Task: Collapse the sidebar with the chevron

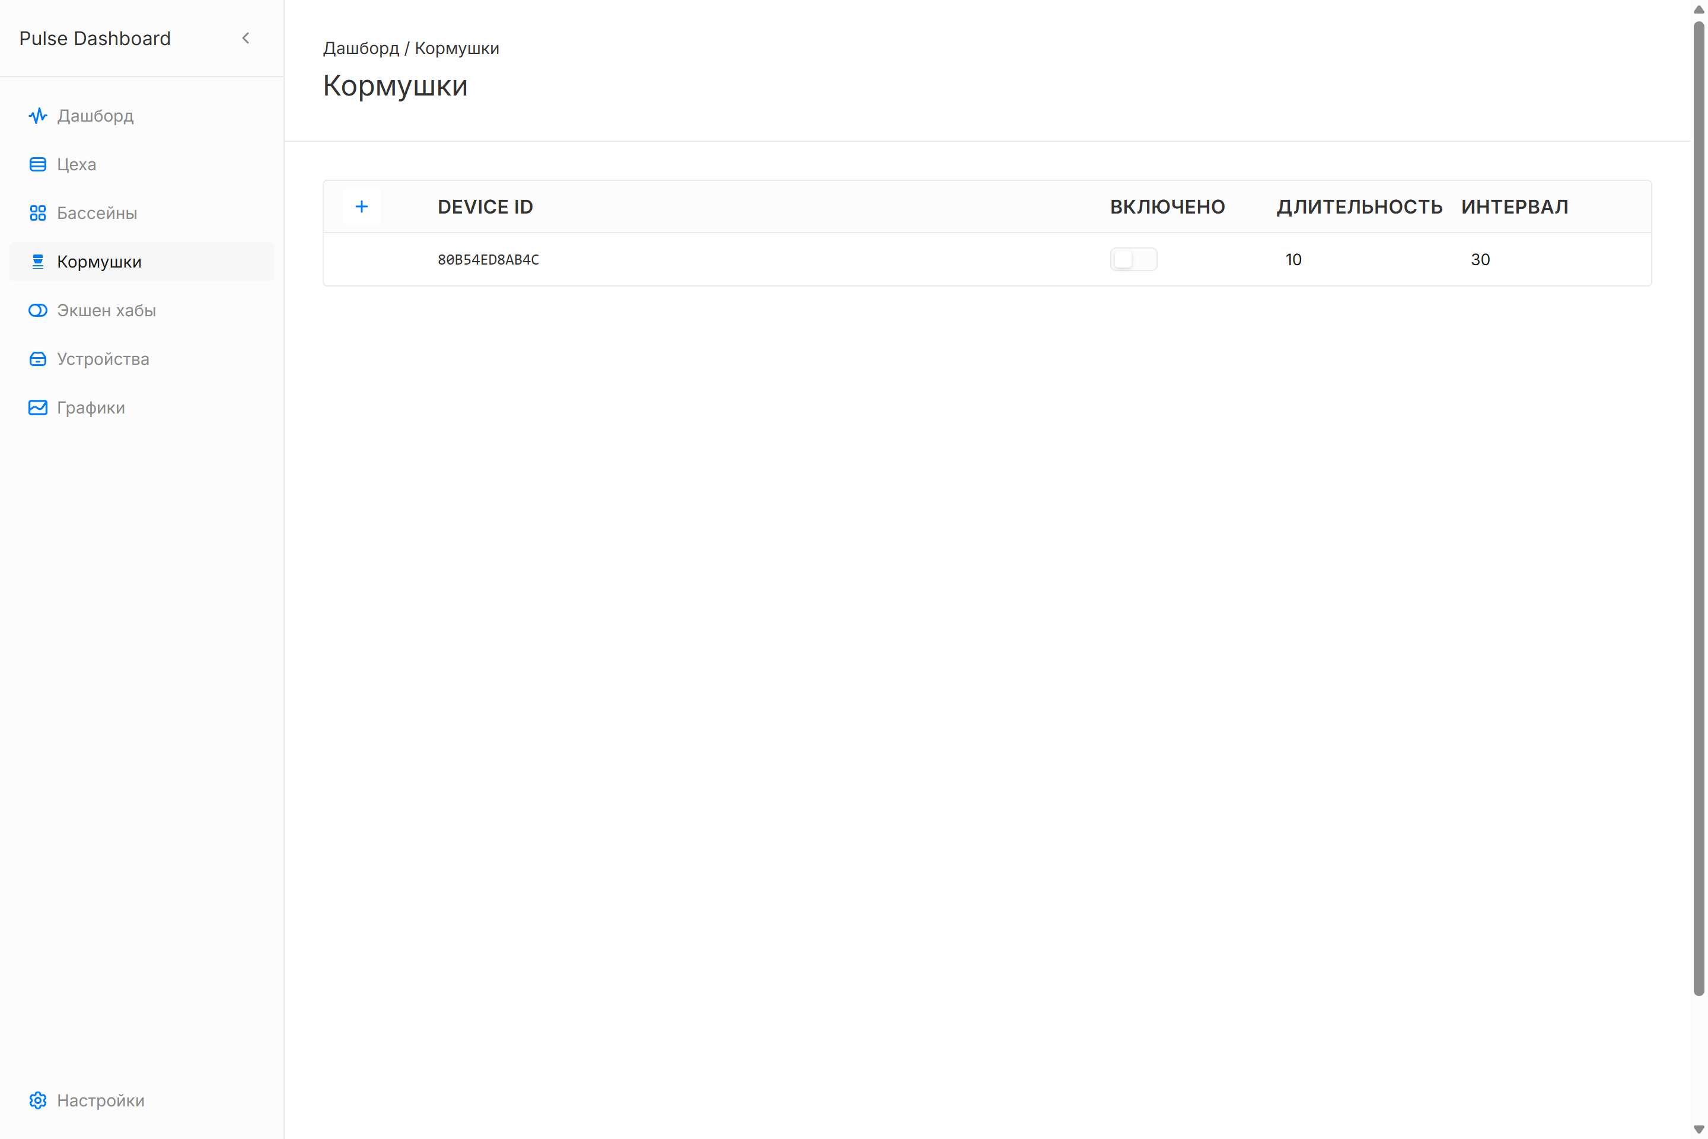Action: point(246,38)
